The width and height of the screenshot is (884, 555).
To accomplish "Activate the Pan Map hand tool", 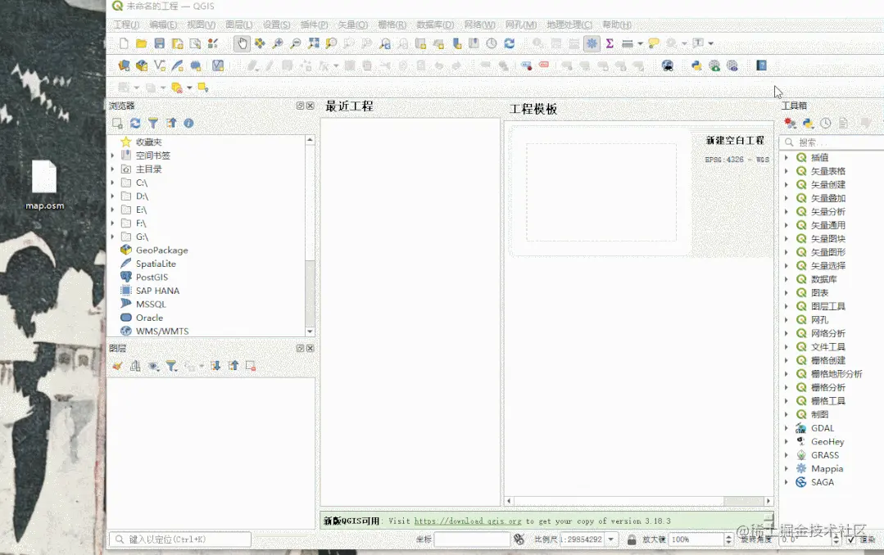I will pyautogui.click(x=242, y=43).
